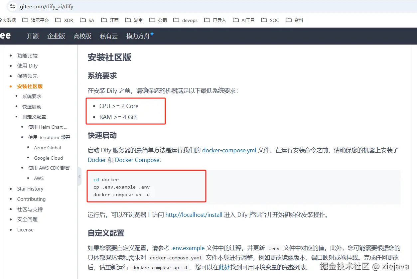417x279 pixels.
Task: Click the Gitee logo
Action: point(5,36)
